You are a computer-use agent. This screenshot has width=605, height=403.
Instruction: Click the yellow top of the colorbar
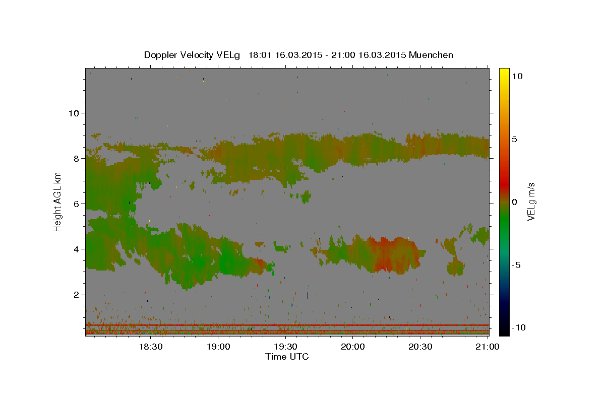pos(504,73)
